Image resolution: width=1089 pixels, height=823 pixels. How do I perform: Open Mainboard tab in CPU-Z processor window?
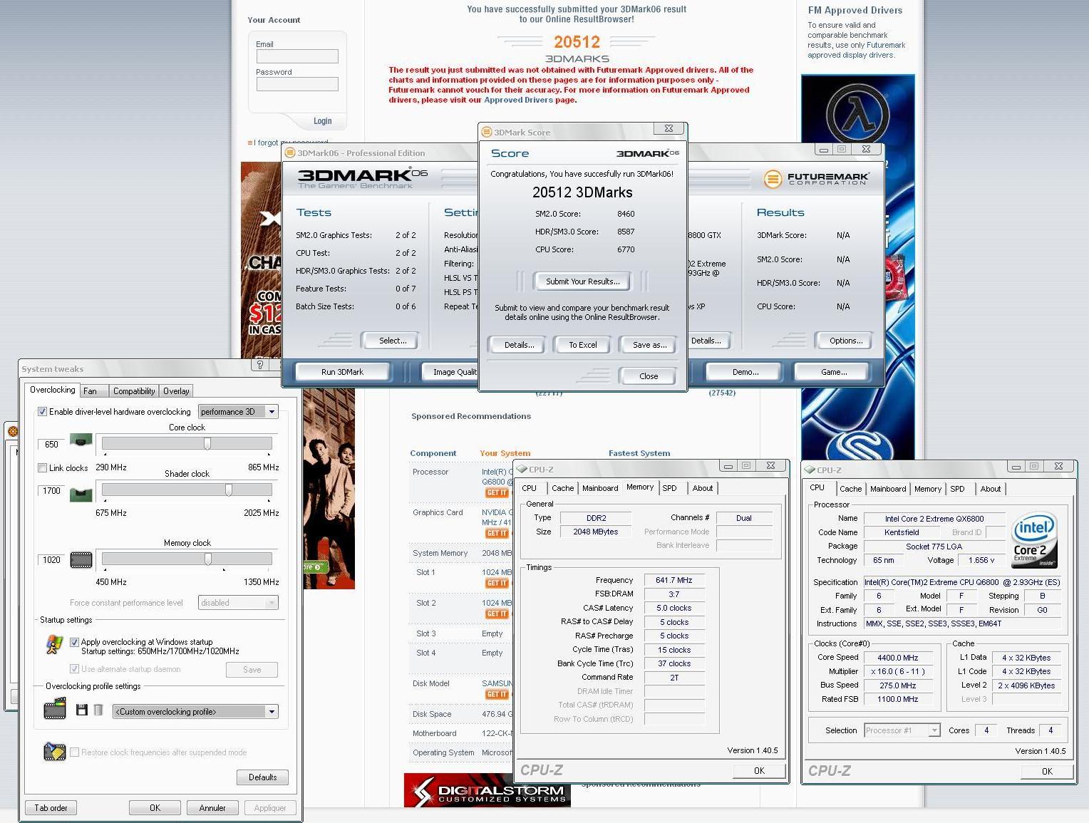pyautogui.click(x=888, y=489)
